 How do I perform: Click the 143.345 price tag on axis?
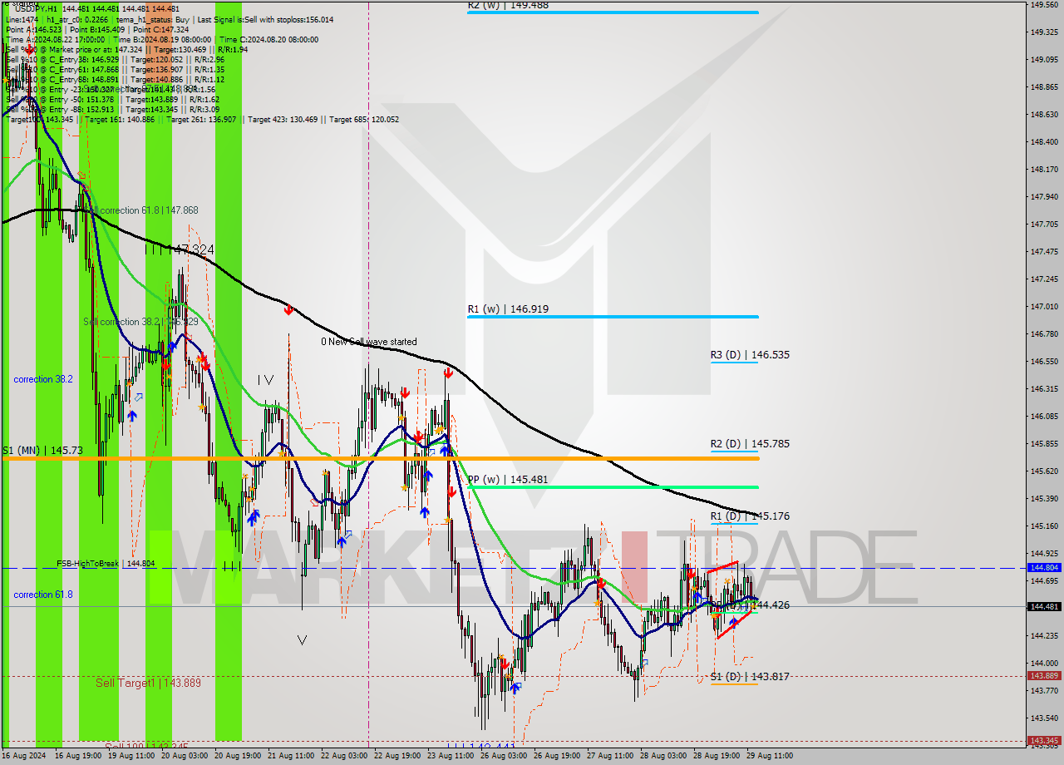click(x=1044, y=740)
